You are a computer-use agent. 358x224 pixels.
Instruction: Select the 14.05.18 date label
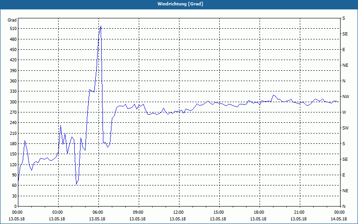(x=339, y=219)
